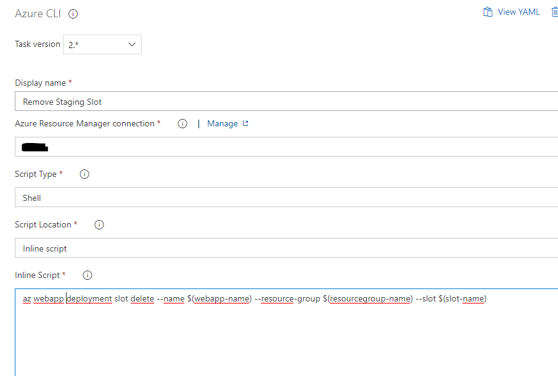Click the Manage link
This screenshot has height=376, width=558.
point(222,124)
